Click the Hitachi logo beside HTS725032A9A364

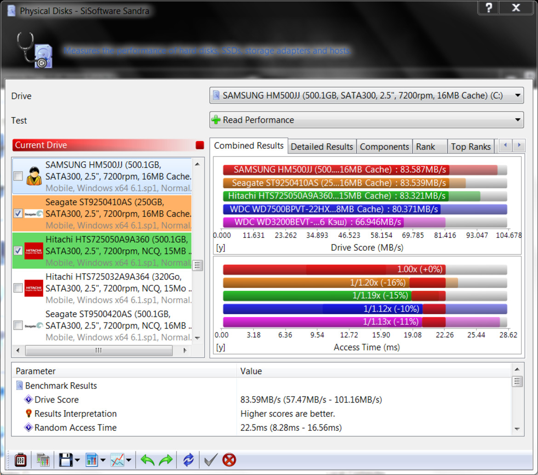34,288
